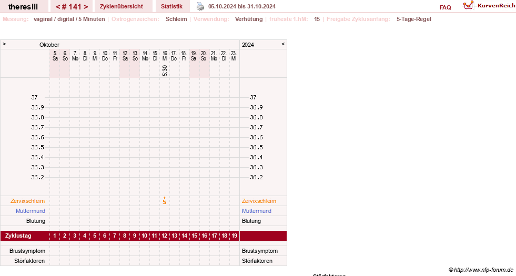The image size is (516, 276).
Task: Click the 'Verhütung' usage value
Action: [x=249, y=19]
